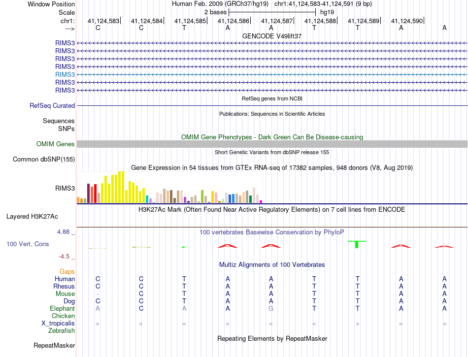Select the RefSeq Curated track label
This screenshot has height=357, width=468.
(52, 105)
